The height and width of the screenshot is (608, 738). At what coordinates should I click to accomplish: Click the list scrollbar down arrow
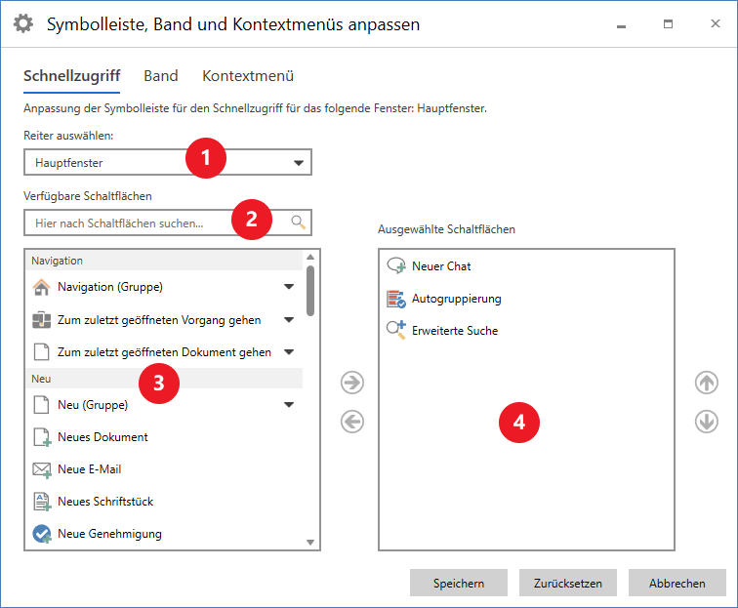click(x=310, y=542)
